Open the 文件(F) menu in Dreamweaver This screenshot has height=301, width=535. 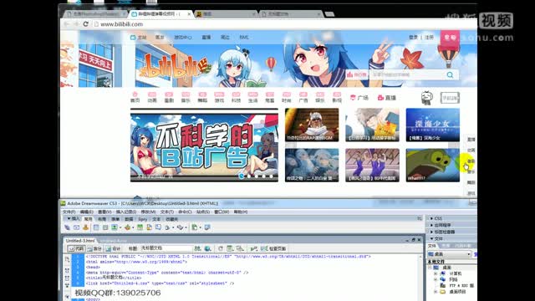pyautogui.click(x=69, y=212)
